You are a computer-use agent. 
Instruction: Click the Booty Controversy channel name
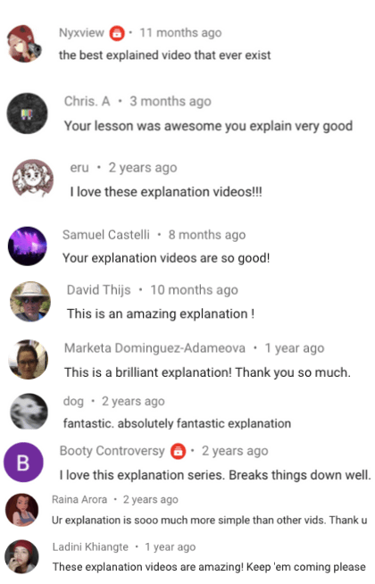112,451
